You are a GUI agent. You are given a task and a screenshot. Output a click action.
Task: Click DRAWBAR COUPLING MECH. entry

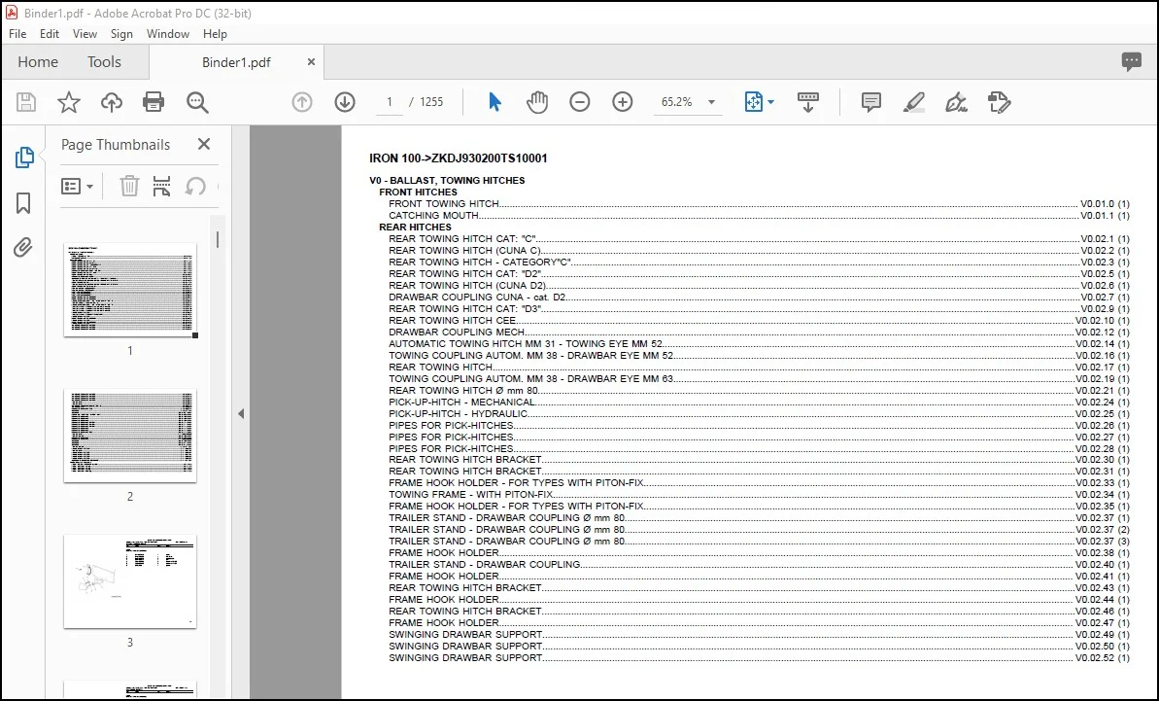pyautogui.click(x=759, y=332)
